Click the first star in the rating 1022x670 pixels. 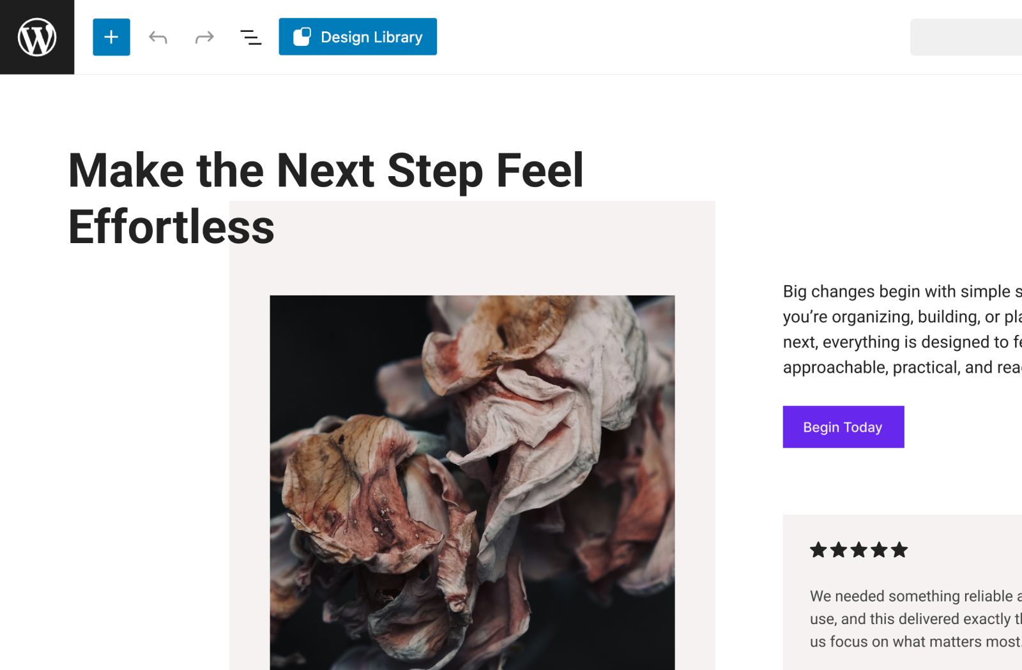[818, 550]
